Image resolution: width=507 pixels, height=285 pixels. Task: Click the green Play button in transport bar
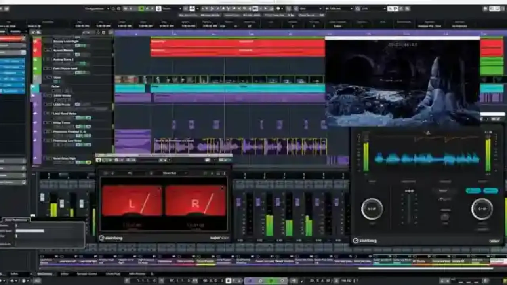coord(271,281)
